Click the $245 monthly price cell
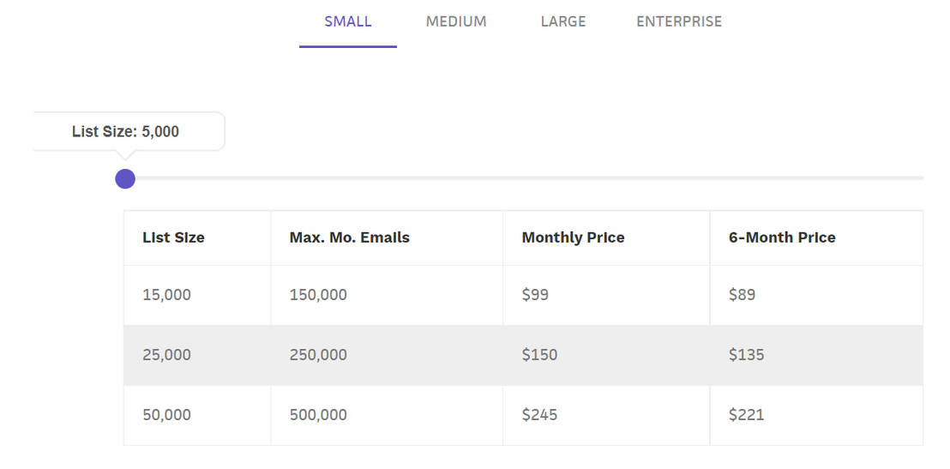This screenshot has height=469, width=950. pyautogui.click(x=606, y=415)
